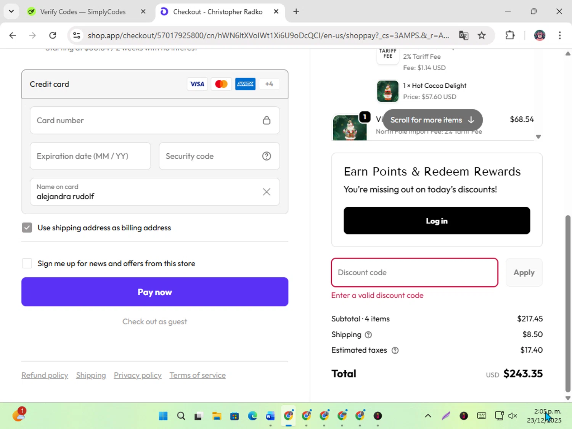
Task: Open Microsoft Edge from taskbar
Action: [x=252, y=416]
